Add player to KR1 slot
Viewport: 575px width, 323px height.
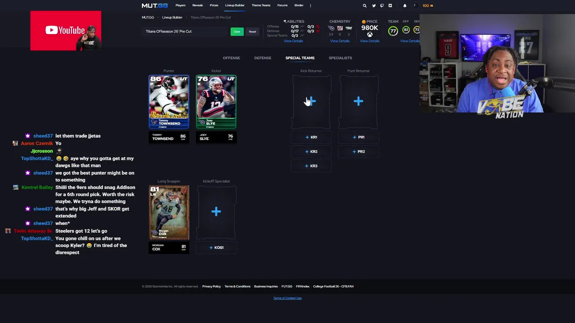(311, 137)
